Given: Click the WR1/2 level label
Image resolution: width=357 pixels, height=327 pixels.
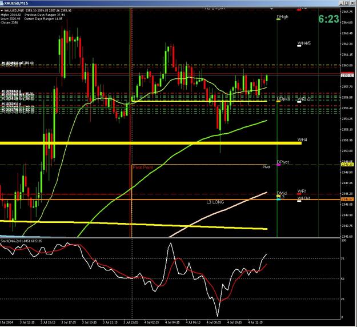Looking at the screenshot, I should pos(304,99).
